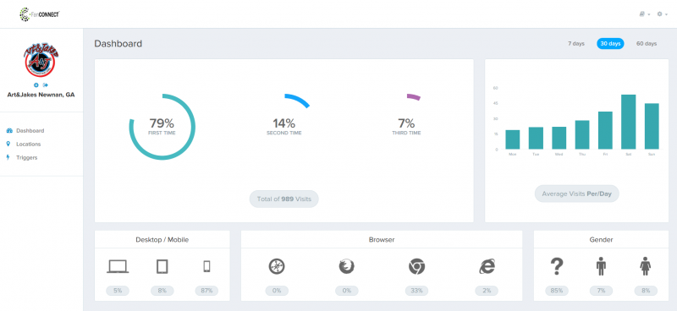Click the 87% mobile badge

pyautogui.click(x=206, y=291)
